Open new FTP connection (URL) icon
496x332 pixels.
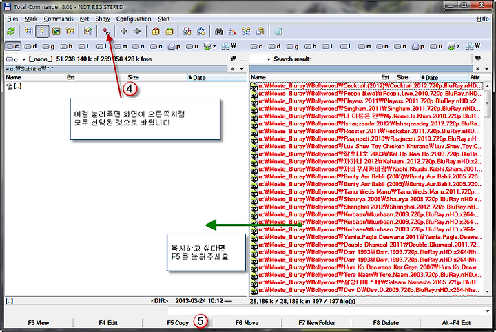201,31
